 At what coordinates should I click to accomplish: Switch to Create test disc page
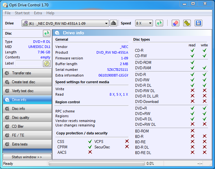(27, 82)
